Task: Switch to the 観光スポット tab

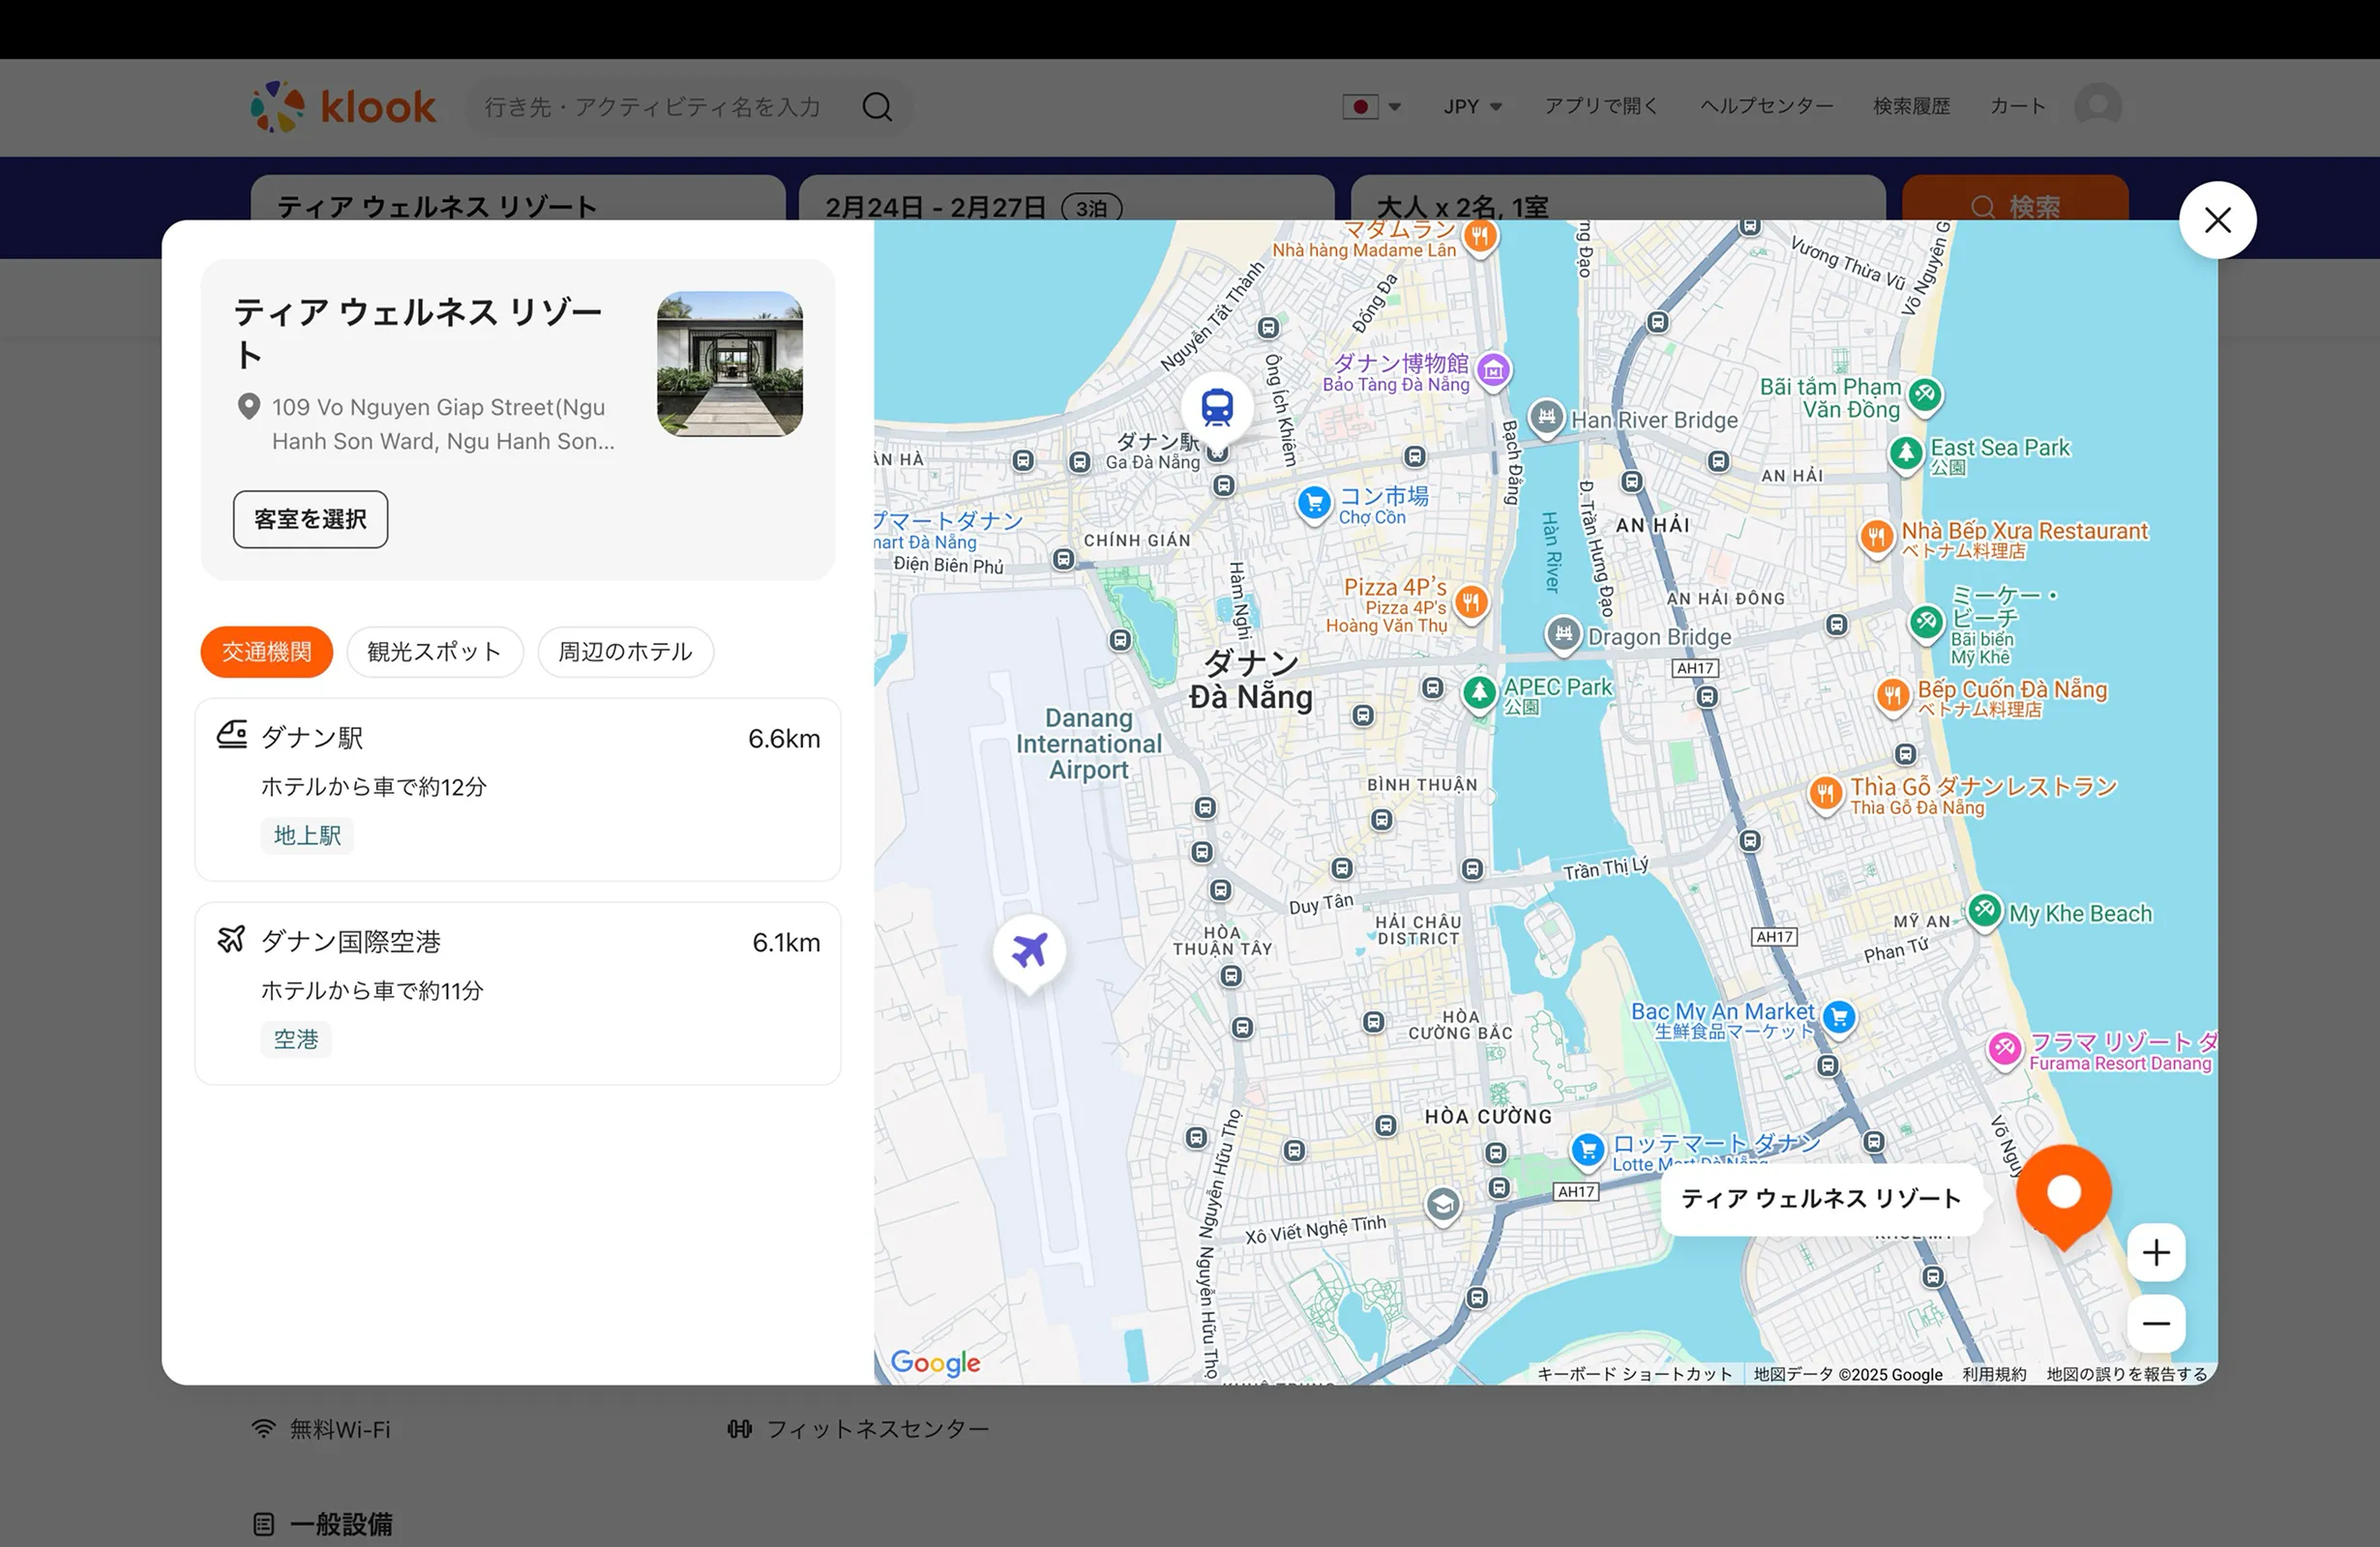Action: point(434,652)
